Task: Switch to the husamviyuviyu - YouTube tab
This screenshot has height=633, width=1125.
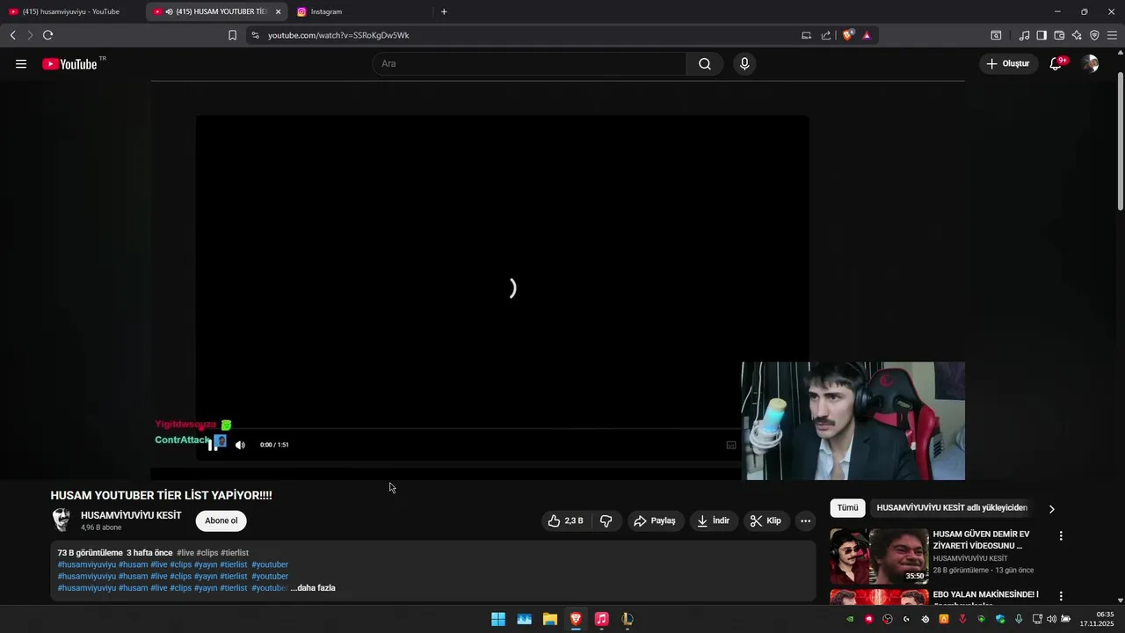Action: 70,11
